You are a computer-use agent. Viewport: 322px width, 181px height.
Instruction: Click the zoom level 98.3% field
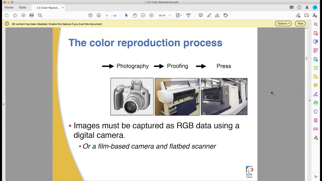[x=162, y=16]
